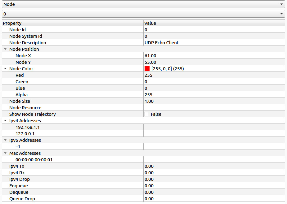Click the Show Node Trajectory label
Image resolution: width=287 pixels, height=204 pixels.
pyautogui.click(x=32, y=114)
